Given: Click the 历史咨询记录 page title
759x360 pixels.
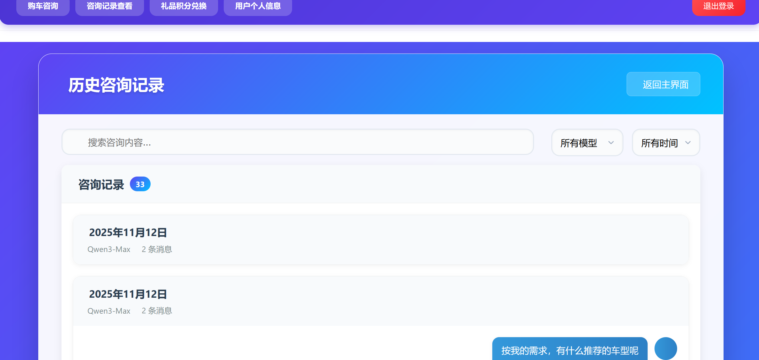Looking at the screenshot, I should (x=116, y=85).
